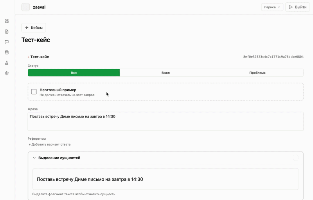Click the document icon in sidebar
This screenshot has height=200, width=313.
tap(7, 31)
